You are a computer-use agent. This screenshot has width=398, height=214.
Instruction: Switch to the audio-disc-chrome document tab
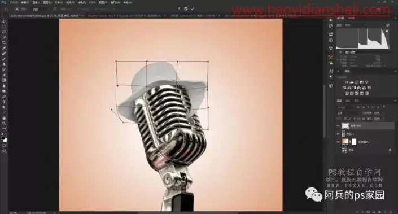(46, 16)
